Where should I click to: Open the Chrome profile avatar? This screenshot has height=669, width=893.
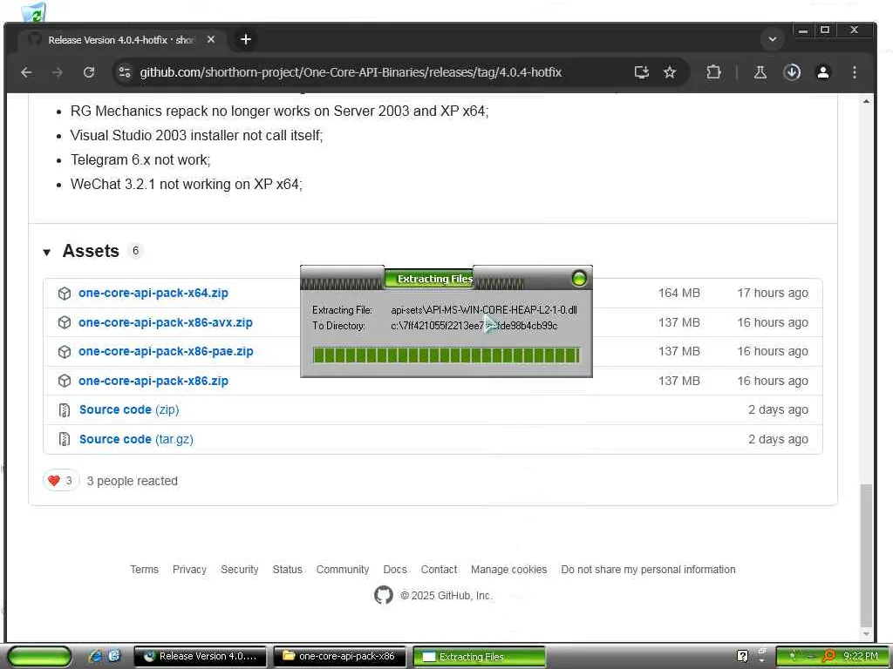(823, 72)
